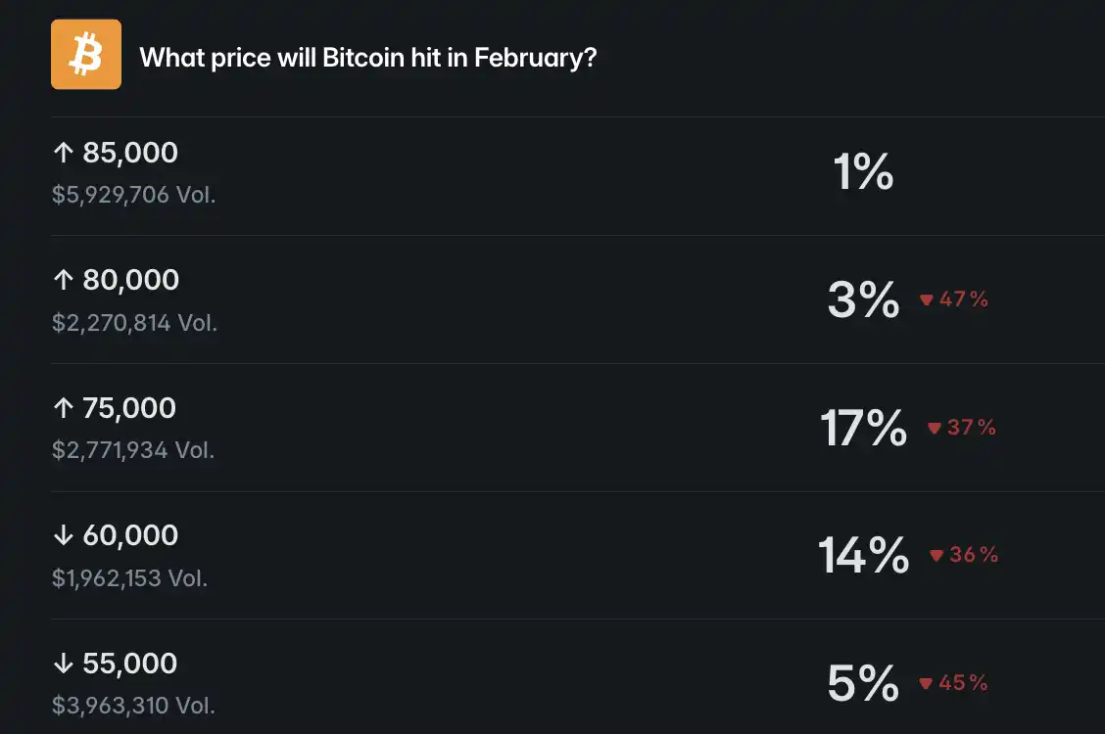The height and width of the screenshot is (734, 1105).
Task: Click the 1% probability for 85,000
Action: 863,173
